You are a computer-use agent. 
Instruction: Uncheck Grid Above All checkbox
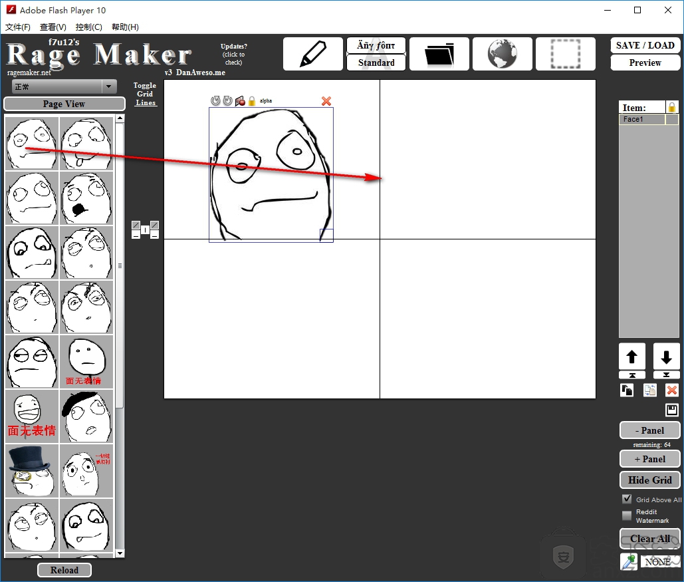click(x=627, y=499)
